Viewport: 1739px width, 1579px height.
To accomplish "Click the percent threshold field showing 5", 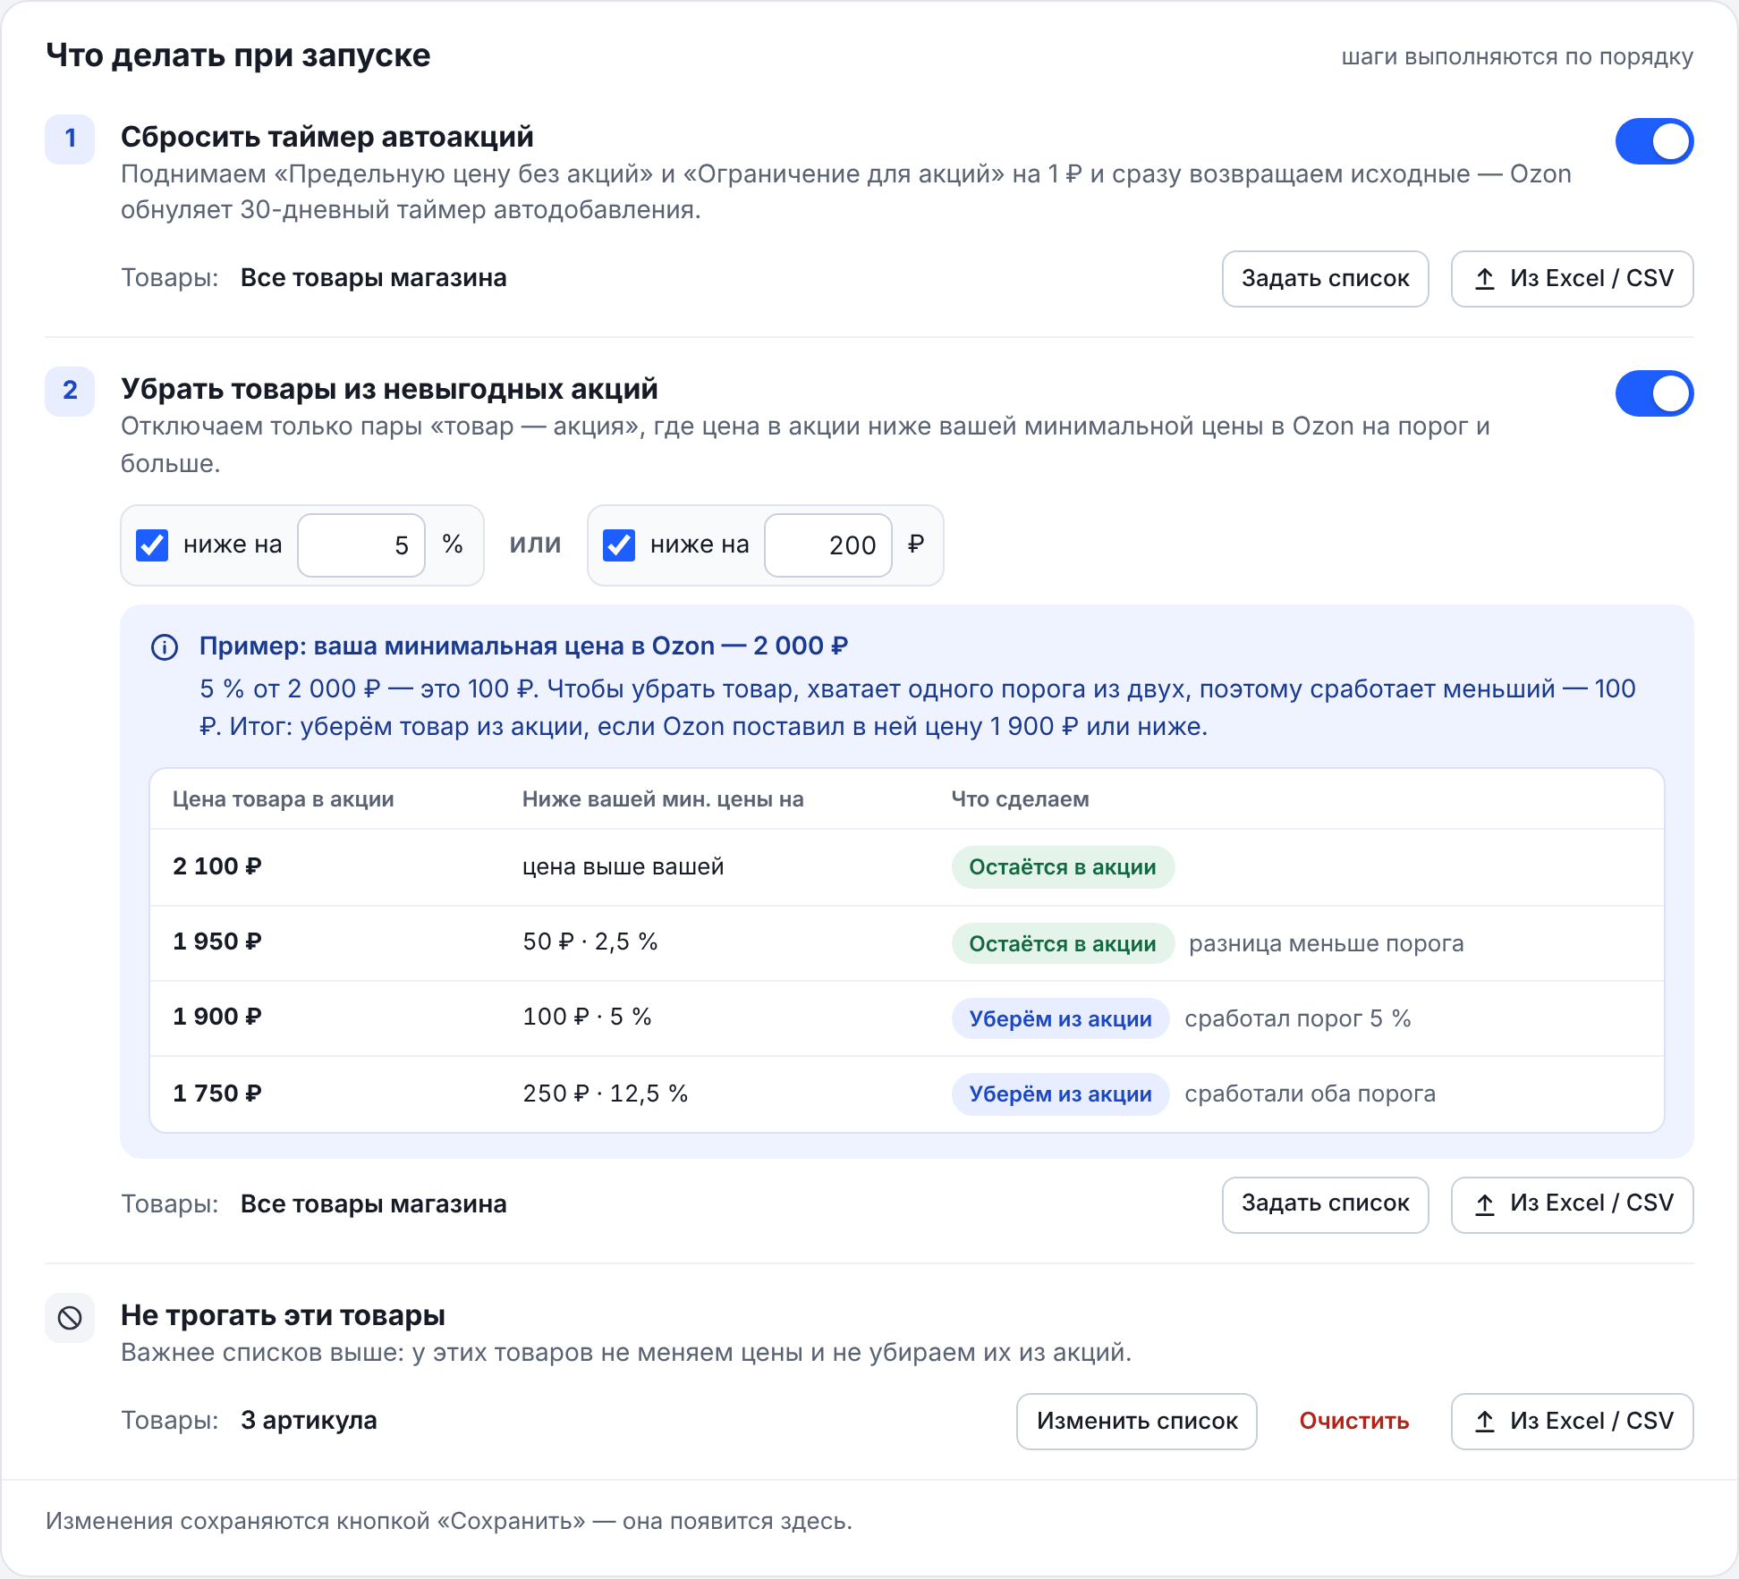I will tap(361, 545).
